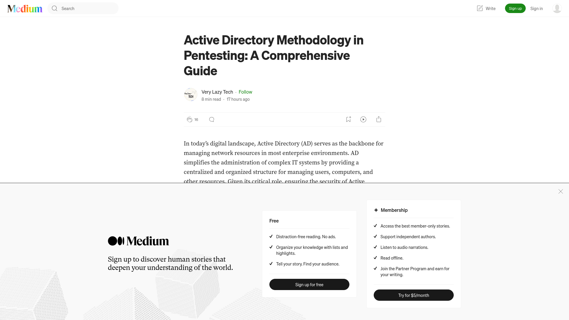Click the Medium home logo icon
This screenshot has height=320, width=569.
(25, 8)
